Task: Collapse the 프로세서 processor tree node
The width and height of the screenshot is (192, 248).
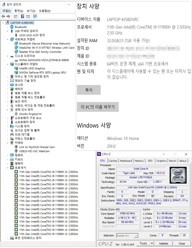Action: click(x=7, y=168)
